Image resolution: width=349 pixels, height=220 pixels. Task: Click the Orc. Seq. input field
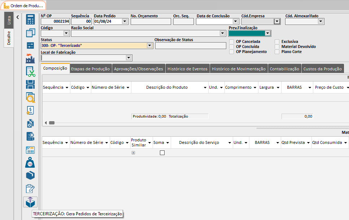pos(183,21)
